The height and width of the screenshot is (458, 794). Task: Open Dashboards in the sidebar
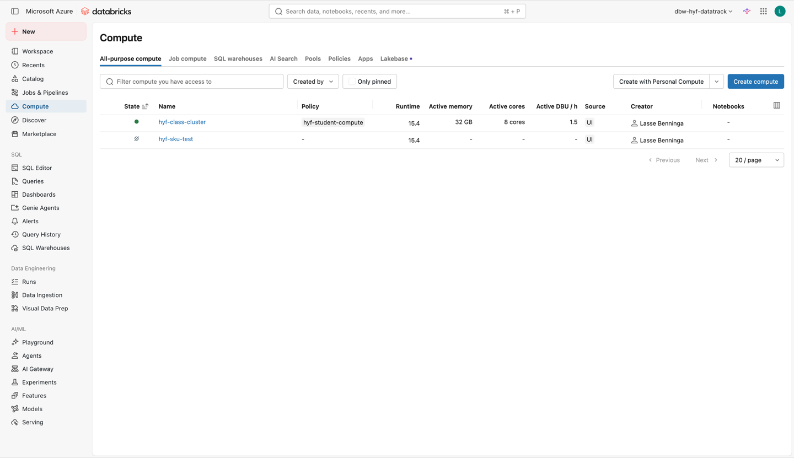[46, 195]
